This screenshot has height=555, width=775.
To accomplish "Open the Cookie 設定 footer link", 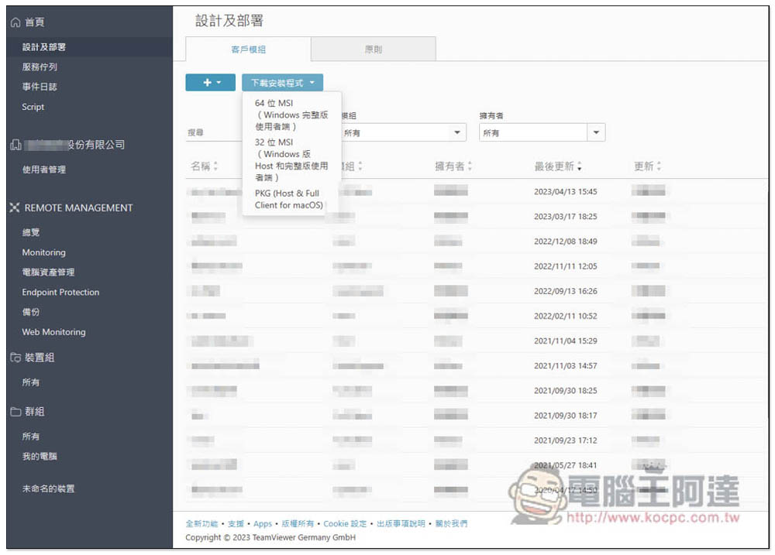I will point(345,524).
